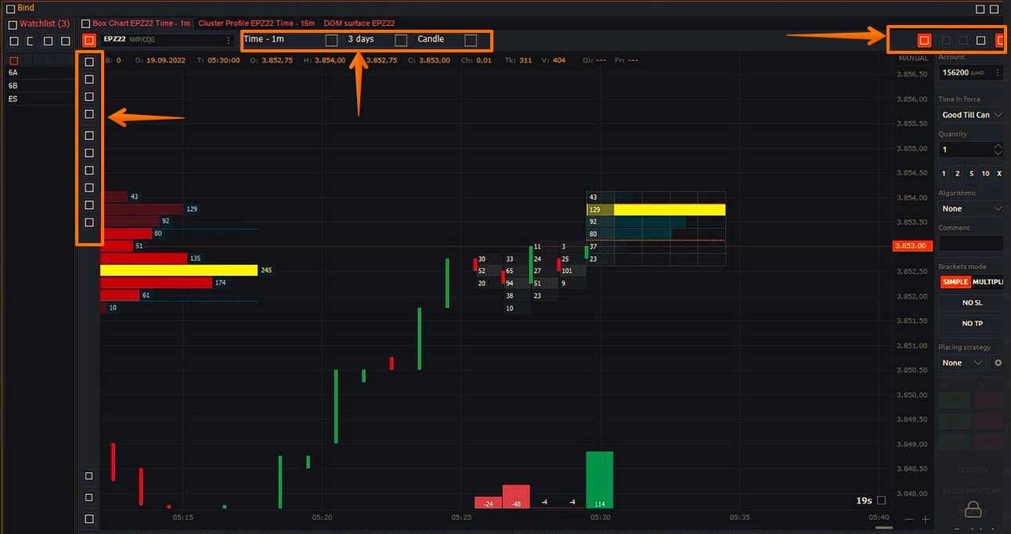The height and width of the screenshot is (534, 1011).
Task: Select ES in the Watchlist
Action: pyautogui.click(x=13, y=99)
